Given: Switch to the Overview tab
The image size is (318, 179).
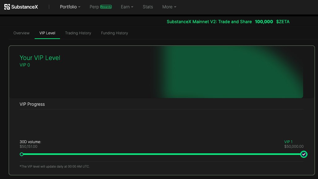Looking at the screenshot, I should coord(21,33).
